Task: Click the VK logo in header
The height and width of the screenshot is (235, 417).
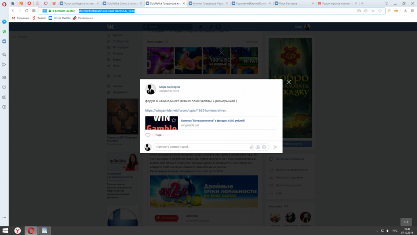Action: [x=111, y=27]
